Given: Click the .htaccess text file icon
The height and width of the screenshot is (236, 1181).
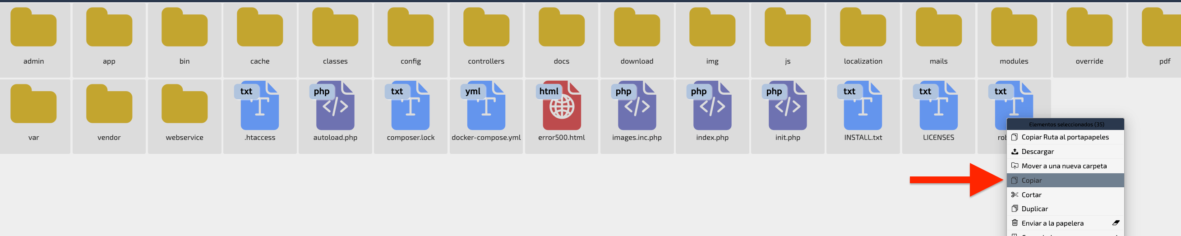Looking at the screenshot, I should point(259,106).
